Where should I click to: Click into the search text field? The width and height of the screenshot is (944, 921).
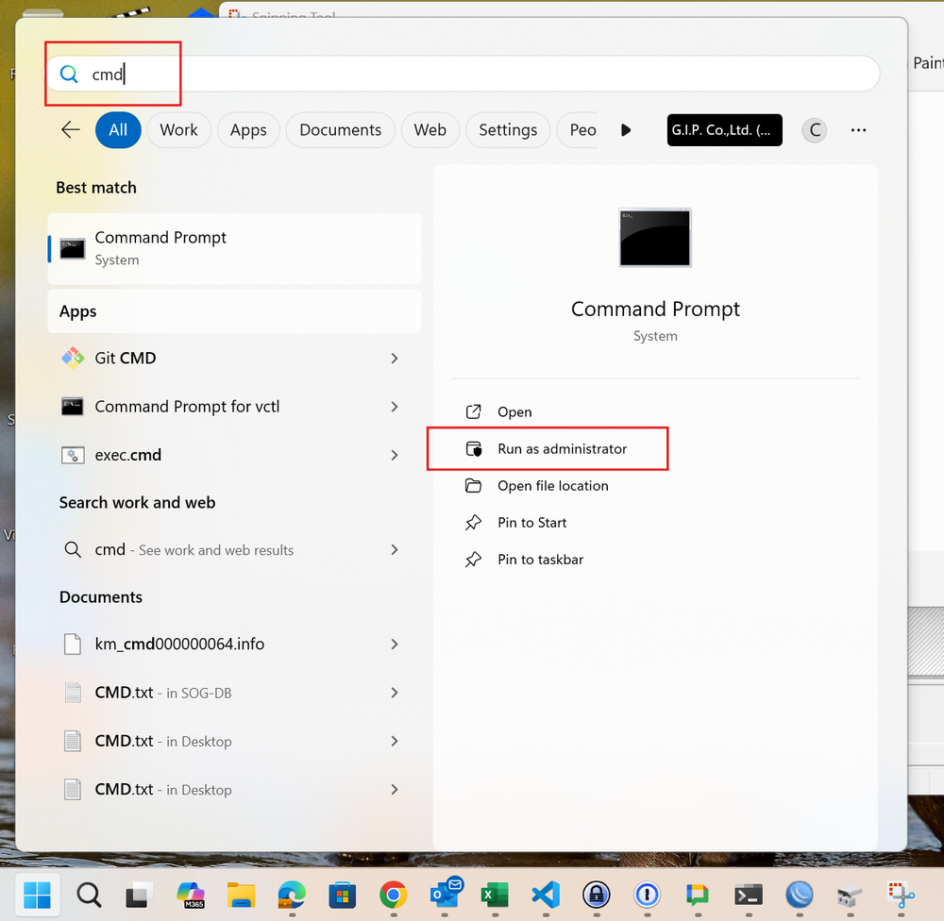463,74
